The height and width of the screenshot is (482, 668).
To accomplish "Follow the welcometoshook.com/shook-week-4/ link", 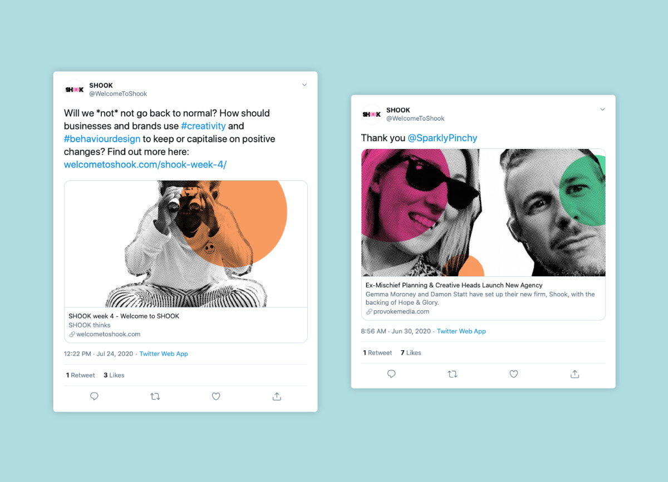I will (x=145, y=165).
